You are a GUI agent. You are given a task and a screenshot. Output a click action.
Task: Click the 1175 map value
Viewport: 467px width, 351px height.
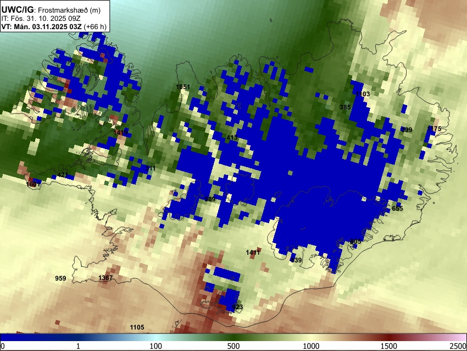[434, 129]
